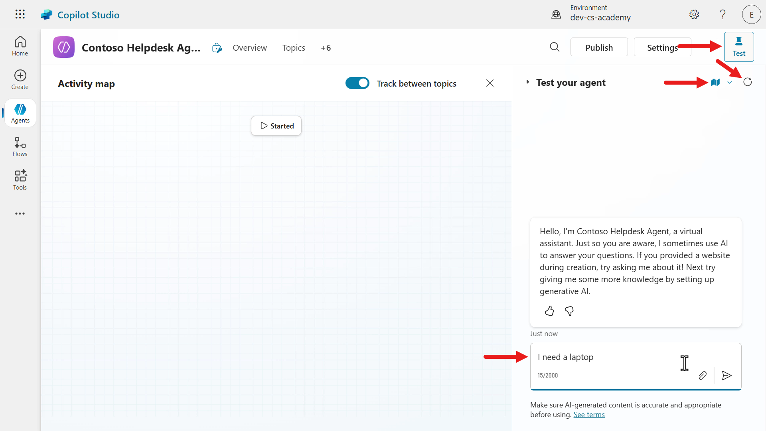766x431 pixels.
Task: Open the +6 more tabs menu
Action: tap(326, 48)
